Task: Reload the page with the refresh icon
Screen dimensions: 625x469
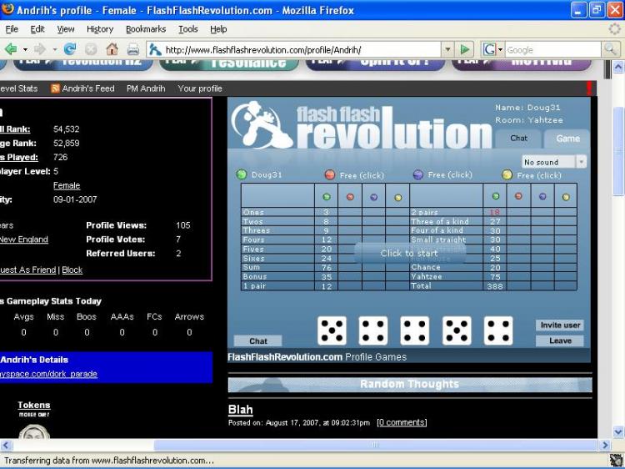Action: (x=70, y=49)
